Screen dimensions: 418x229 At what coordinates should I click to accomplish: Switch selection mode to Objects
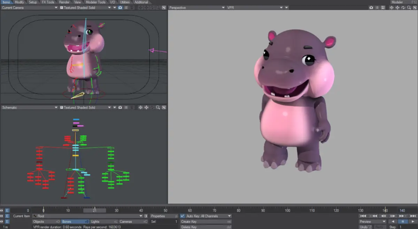[x=46, y=221]
